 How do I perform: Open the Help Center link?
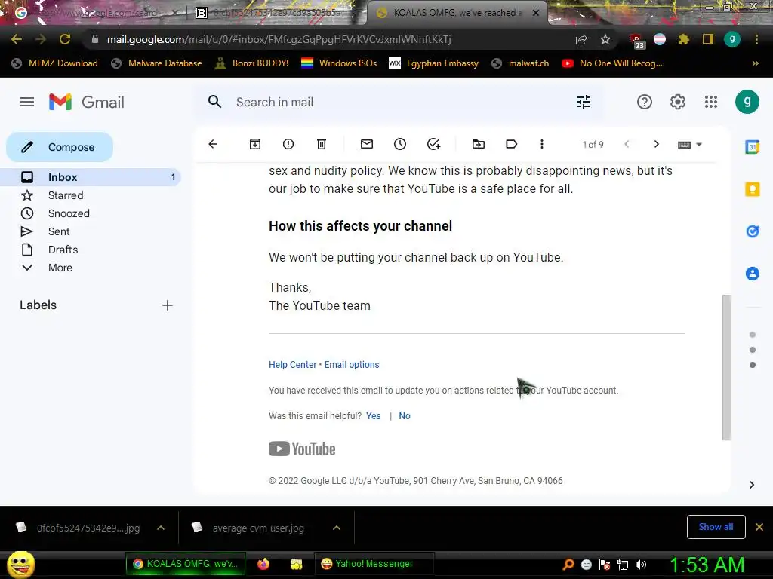[292, 365]
